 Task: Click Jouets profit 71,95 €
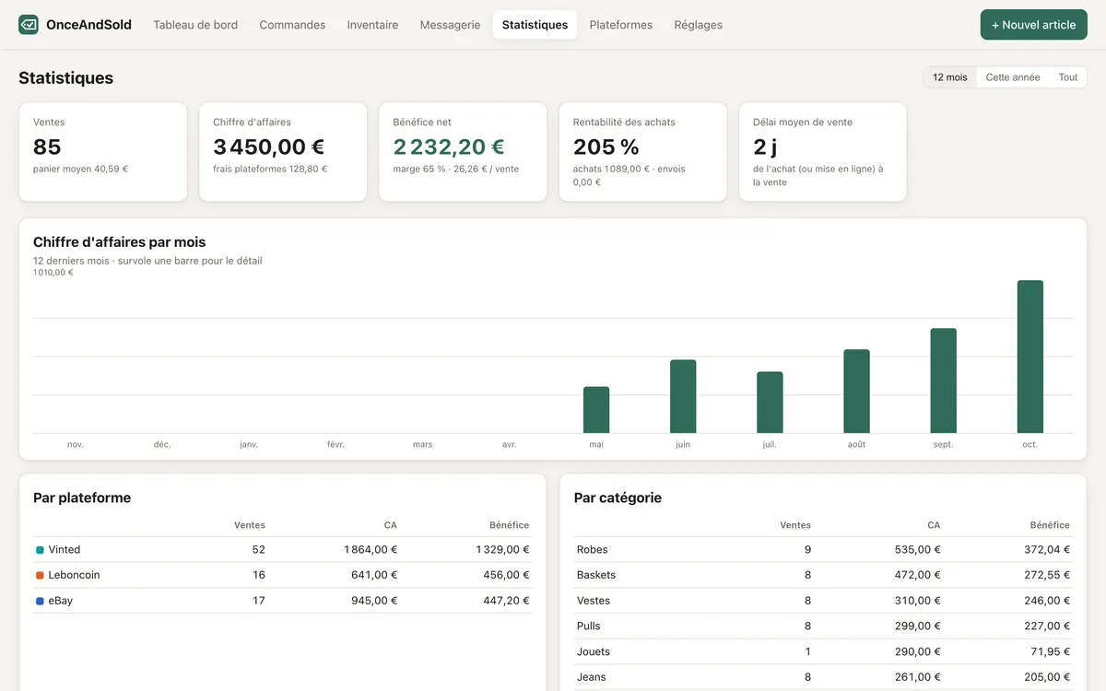1050,651
